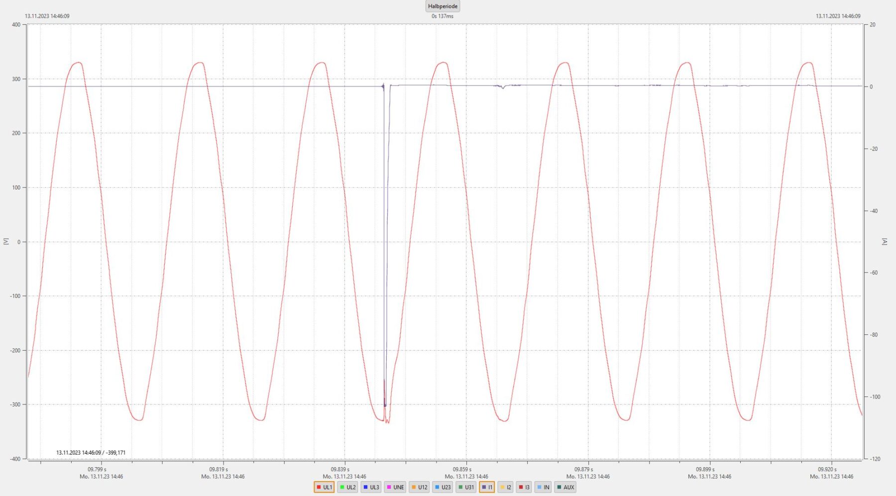Click the 09.799 s time axis label
Image resolution: width=896 pixels, height=496 pixels.
click(97, 469)
